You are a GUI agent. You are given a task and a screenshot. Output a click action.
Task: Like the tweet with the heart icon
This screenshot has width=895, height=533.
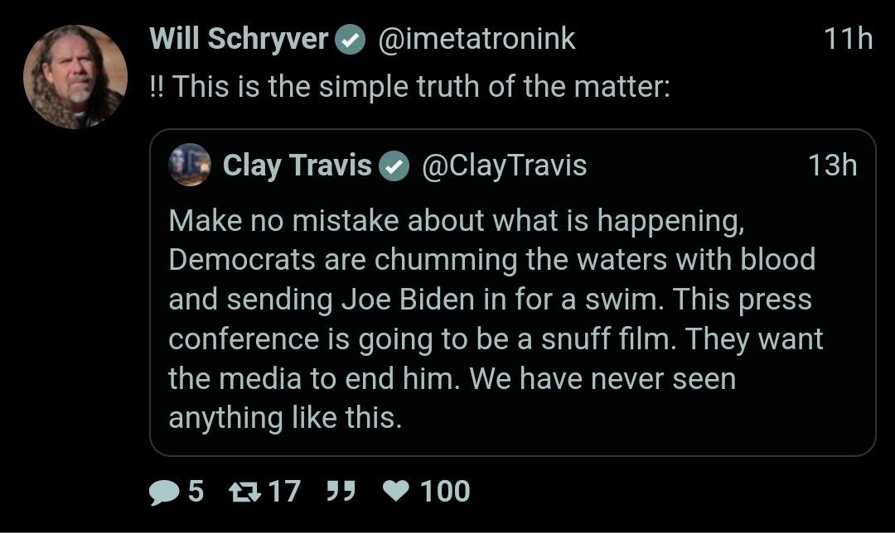click(394, 492)
